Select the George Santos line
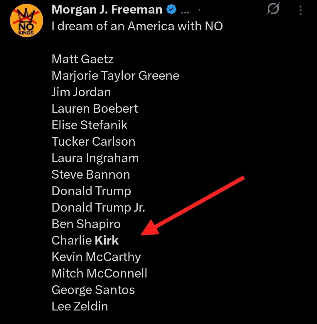Screen dimensions: 317x324 (x=93, y=290)
